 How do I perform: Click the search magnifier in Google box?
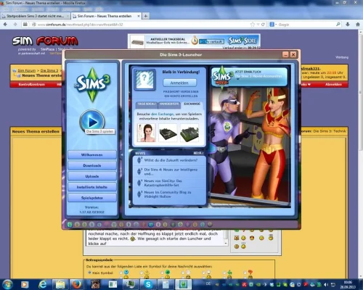(x=338, y=24)
